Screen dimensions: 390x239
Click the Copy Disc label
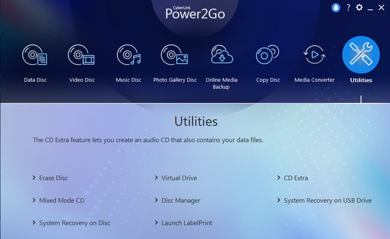coord(268,80)
